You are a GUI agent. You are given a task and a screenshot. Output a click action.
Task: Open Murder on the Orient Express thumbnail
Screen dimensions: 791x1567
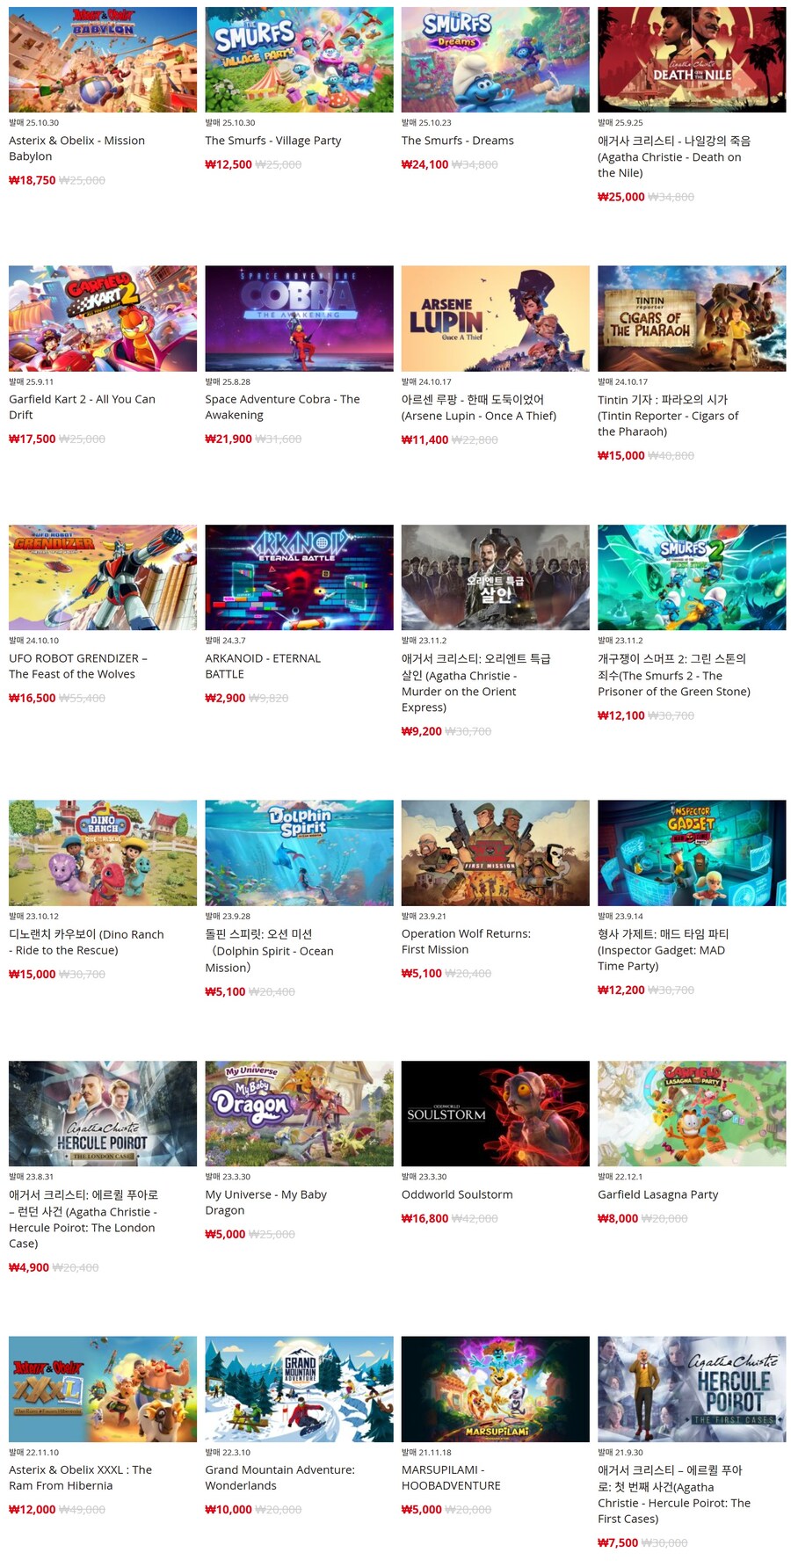click(x=496, y=577)
